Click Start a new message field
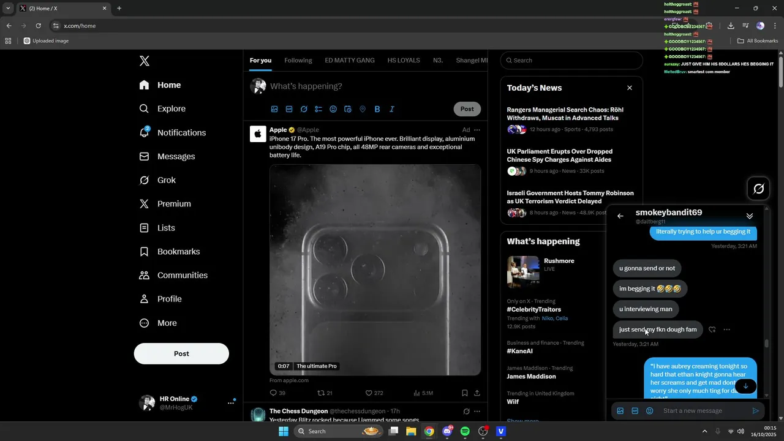This screenshot has width=784, height=441. [703, 411]
